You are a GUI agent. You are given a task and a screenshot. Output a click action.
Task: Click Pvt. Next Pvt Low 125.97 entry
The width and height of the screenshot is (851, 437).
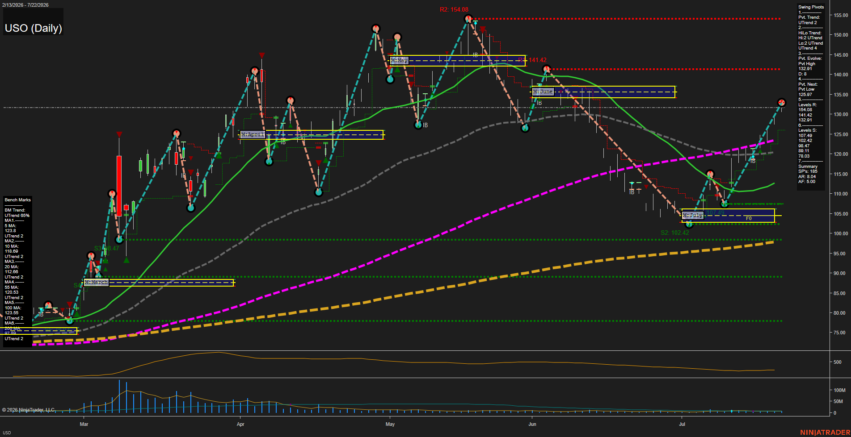[808, 89]
